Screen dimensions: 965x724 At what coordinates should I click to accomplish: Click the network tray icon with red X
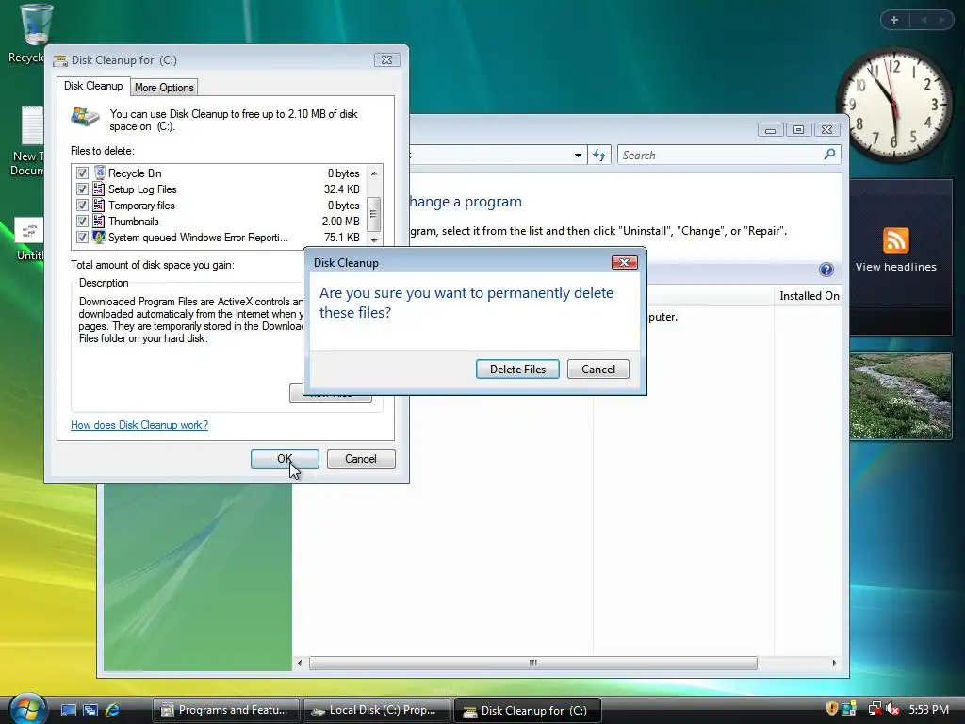(875, 710)
